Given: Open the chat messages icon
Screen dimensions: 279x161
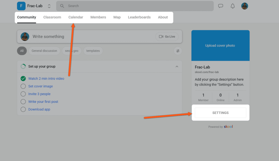Looking at the screenshot, I should pyautogui.click(x=220, y=6).
